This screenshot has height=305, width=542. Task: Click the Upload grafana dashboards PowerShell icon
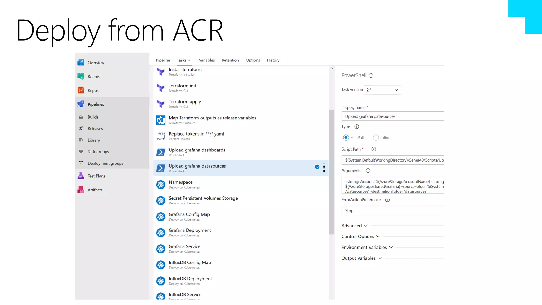[161, 152]
